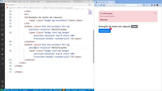Open the Explorer view in activity bar
The width and height of the screenshot is (162, 91).
tap(2, 5)
